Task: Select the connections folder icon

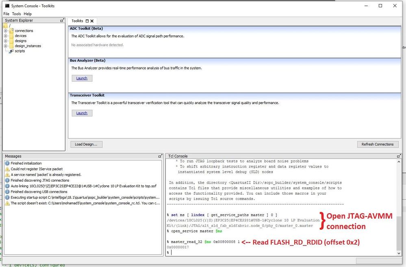Action: 11,30
